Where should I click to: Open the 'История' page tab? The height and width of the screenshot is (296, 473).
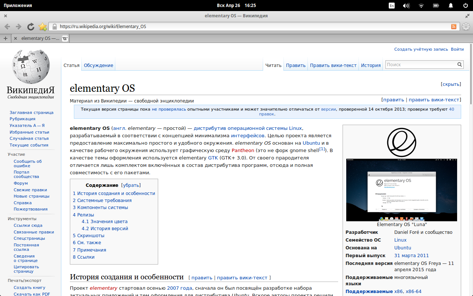coord(371,65)
